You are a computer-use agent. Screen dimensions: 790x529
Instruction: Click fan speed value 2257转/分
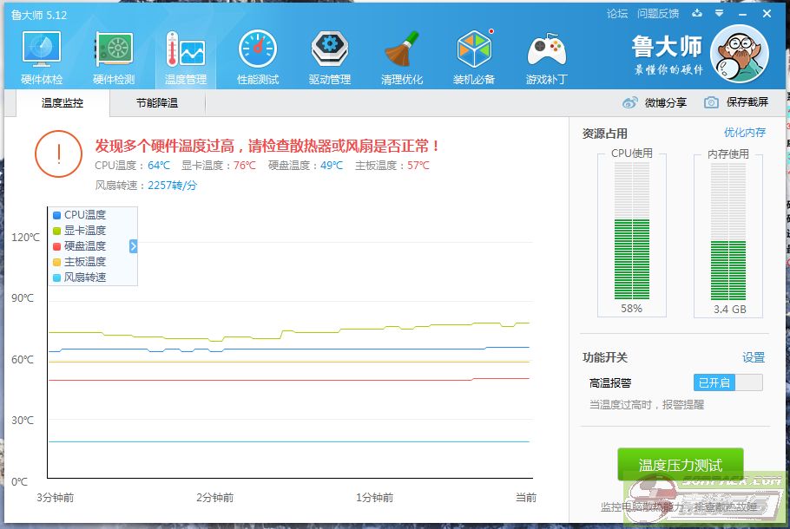point(172,186)
